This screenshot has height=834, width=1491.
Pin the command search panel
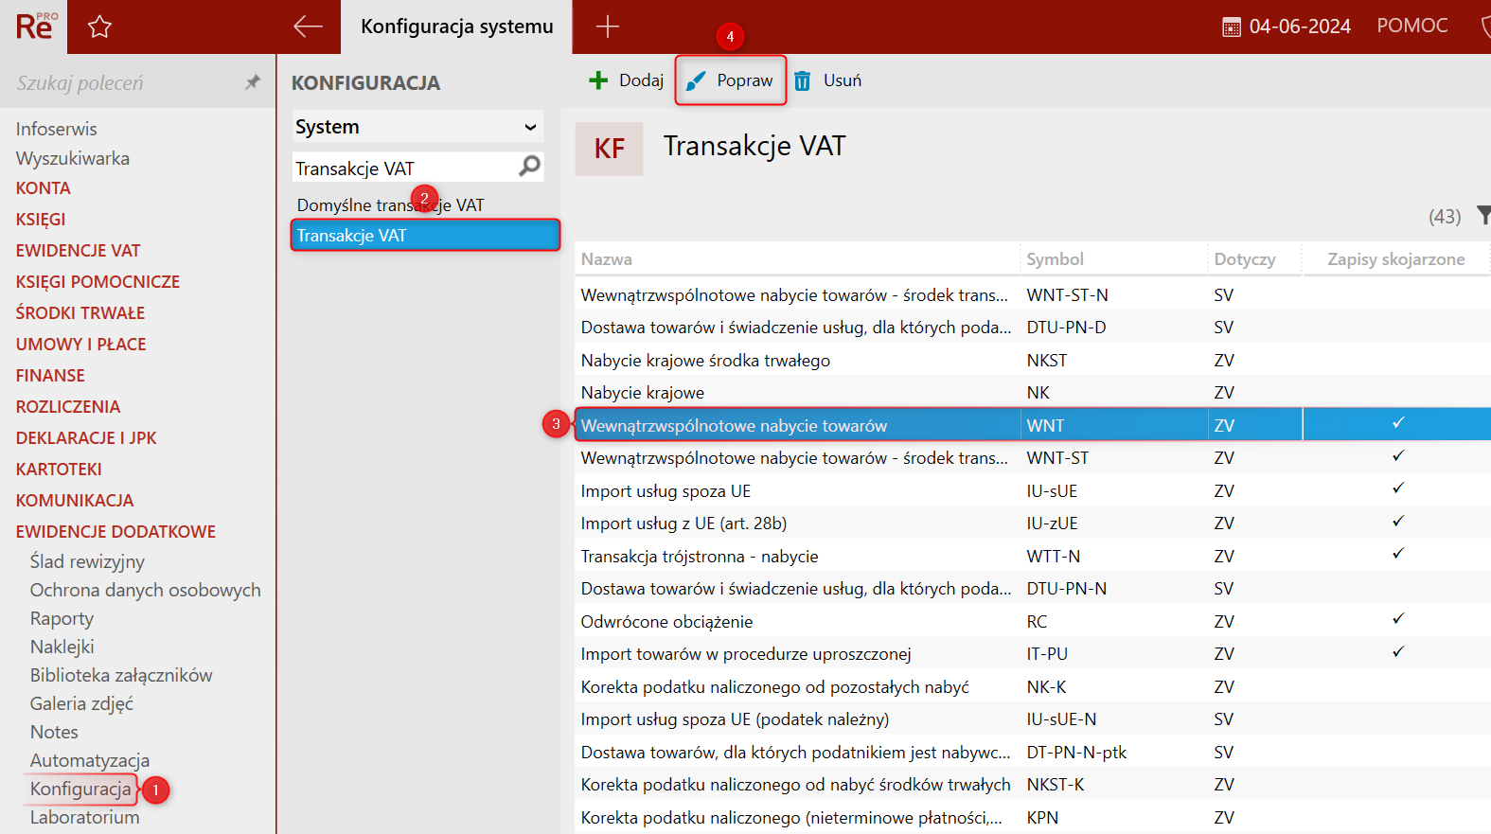click(x=252, y=82)
